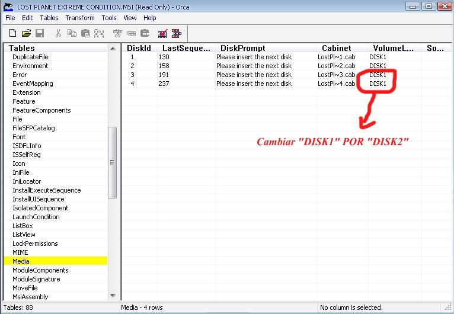The height and width of the screenshot is (314, 454).
Task: Select the Error table
Action: (x=20, y=75)
